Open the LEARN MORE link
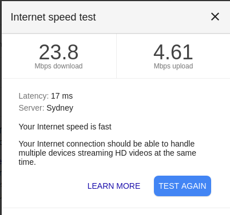This screenshot has width=230, height=215. coord(114,186)
